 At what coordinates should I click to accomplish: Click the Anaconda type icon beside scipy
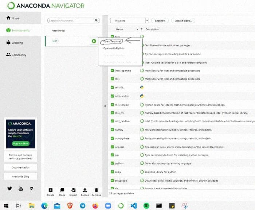[142, 172]
